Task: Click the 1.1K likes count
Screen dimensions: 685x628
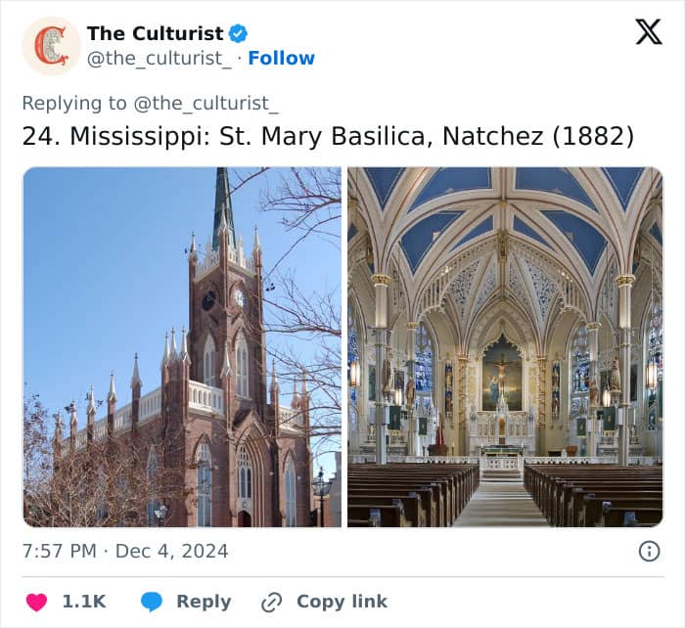Action: pyautogui.click(x=84, y=602)
